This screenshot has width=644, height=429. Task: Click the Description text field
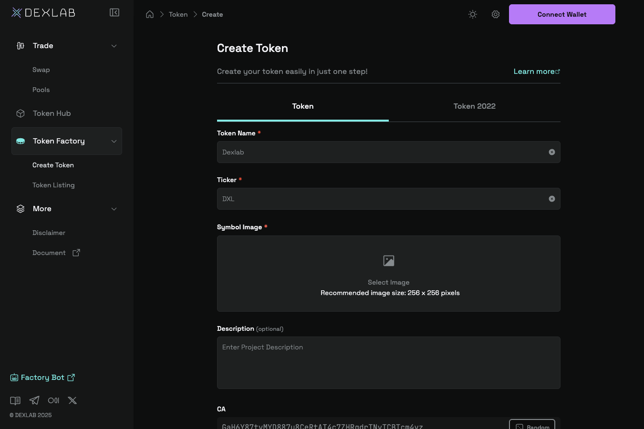pyautogui.click(x=388, y=362)
